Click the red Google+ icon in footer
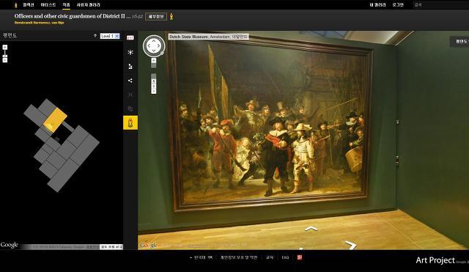This screenshot has height=272, width=469. pyautogui.click(x=300, y=257)
